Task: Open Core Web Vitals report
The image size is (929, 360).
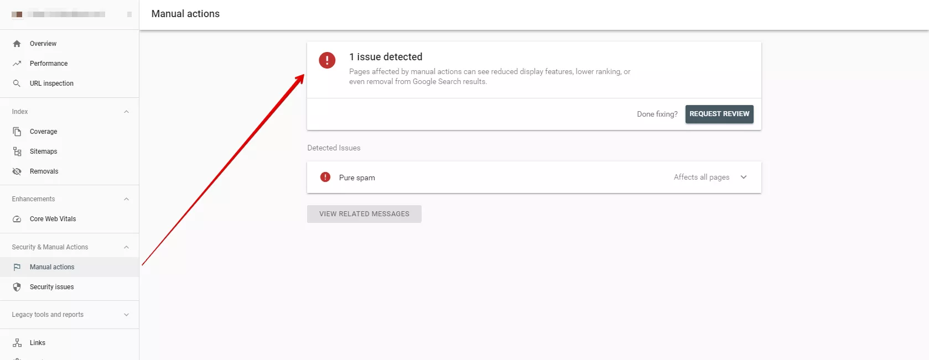Action: click(69, 219)
